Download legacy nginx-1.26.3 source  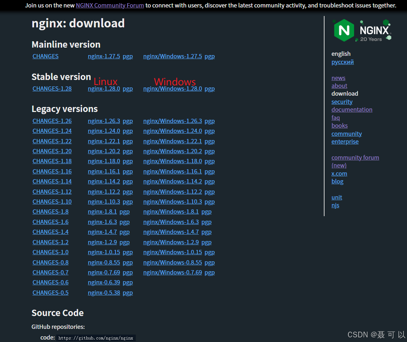click(x=103, y=121)
